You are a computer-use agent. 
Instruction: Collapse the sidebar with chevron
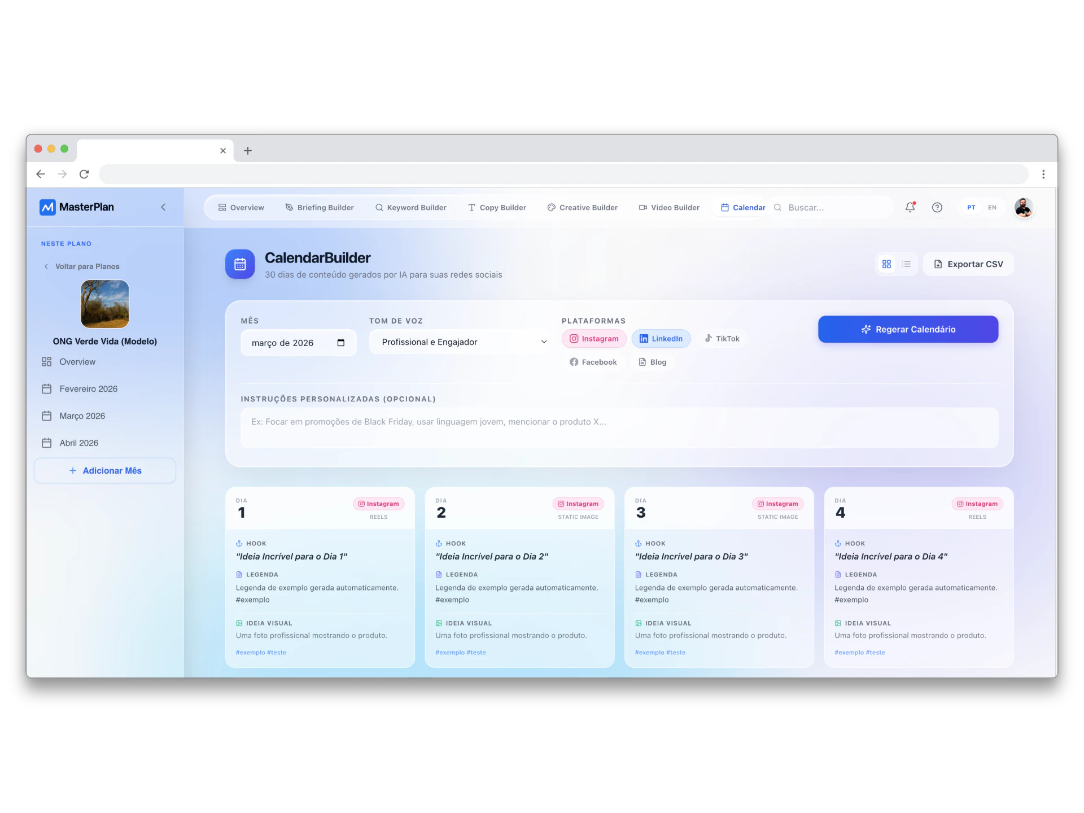[x=163, y=207]
